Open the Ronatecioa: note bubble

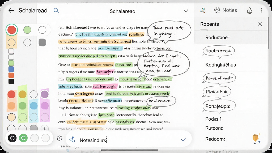pos(219,106)
